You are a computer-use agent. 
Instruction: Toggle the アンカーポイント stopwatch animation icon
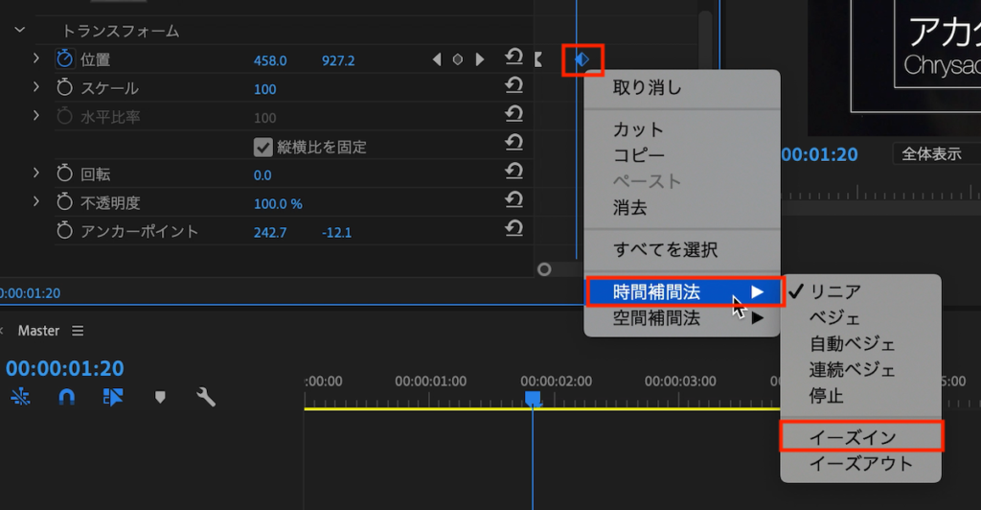click(64, 231)
